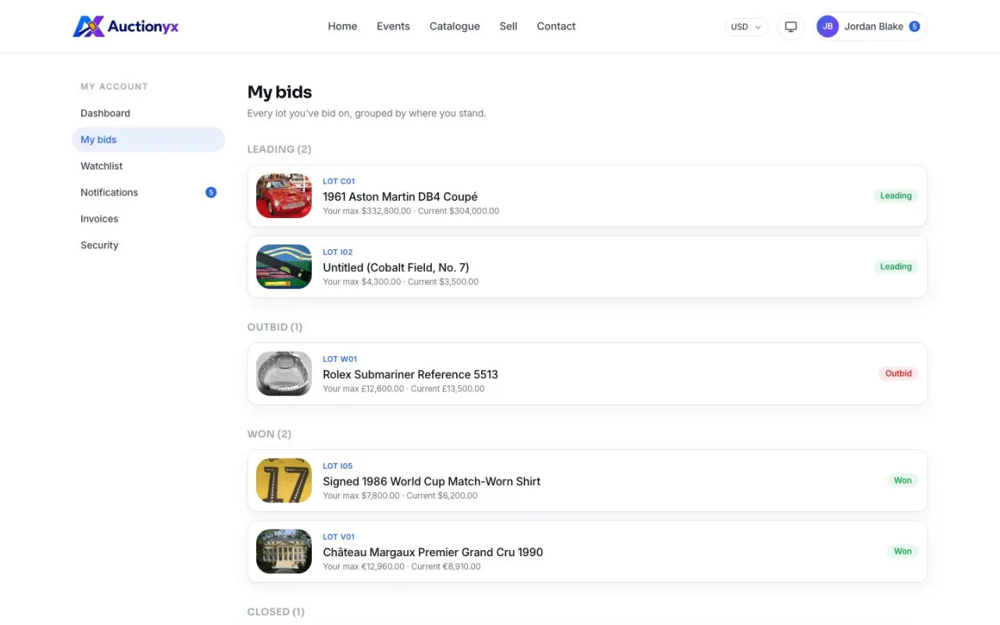This screenshot has height=625, width=1000.
Task: Open the Events nav item
Action: (x=393, y=27)
